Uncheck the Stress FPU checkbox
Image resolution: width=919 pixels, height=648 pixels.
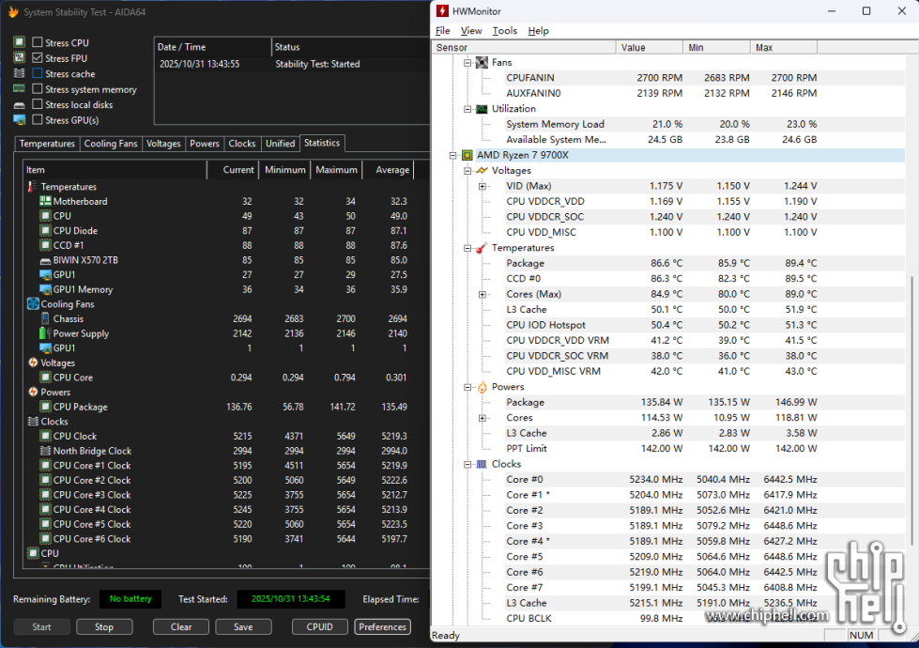point(38,58)
